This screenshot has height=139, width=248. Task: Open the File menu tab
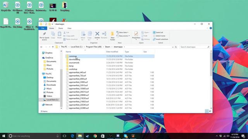pos(43,28)
